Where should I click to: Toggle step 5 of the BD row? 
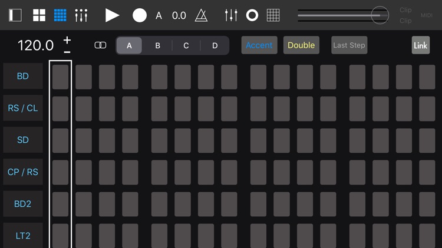[159, 77]
